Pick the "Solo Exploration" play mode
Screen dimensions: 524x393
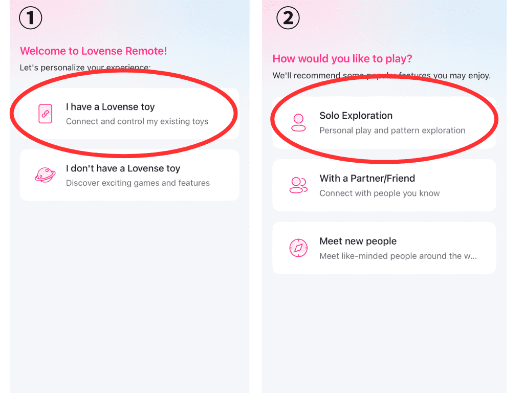coord(356,116)
